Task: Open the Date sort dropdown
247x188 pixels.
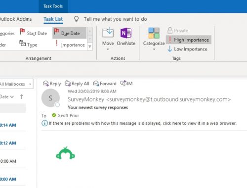Action: point(7,97)
